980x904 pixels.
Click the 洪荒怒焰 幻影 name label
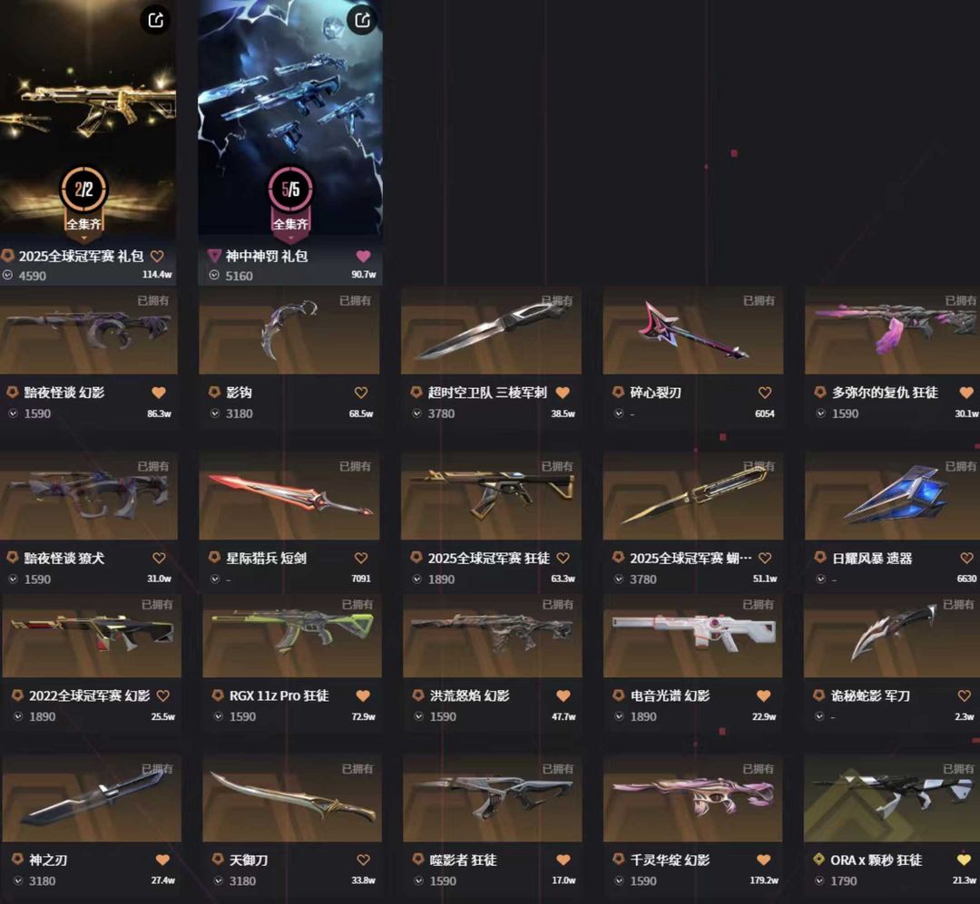tap(469, 695)
